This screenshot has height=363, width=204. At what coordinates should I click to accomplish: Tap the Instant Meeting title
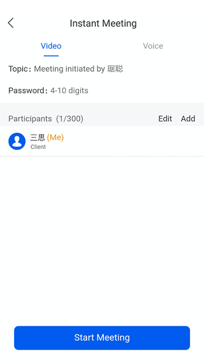tap(103, 23)
